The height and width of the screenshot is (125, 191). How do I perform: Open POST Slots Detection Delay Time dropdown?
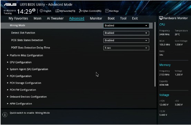point(126,48)
